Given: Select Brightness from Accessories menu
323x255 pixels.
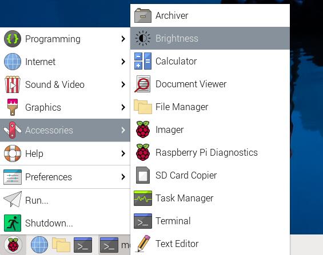Looking at the screenshot, I should (x=210, y=38).
